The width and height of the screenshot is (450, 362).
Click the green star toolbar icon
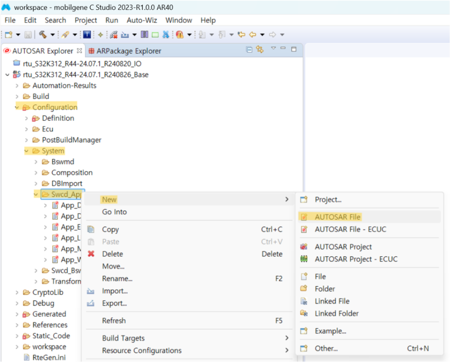tap(100, 35)
